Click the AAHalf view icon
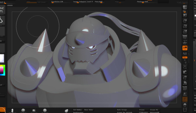The height and width of the screenshot is (113, 196). tap(185, 31)
